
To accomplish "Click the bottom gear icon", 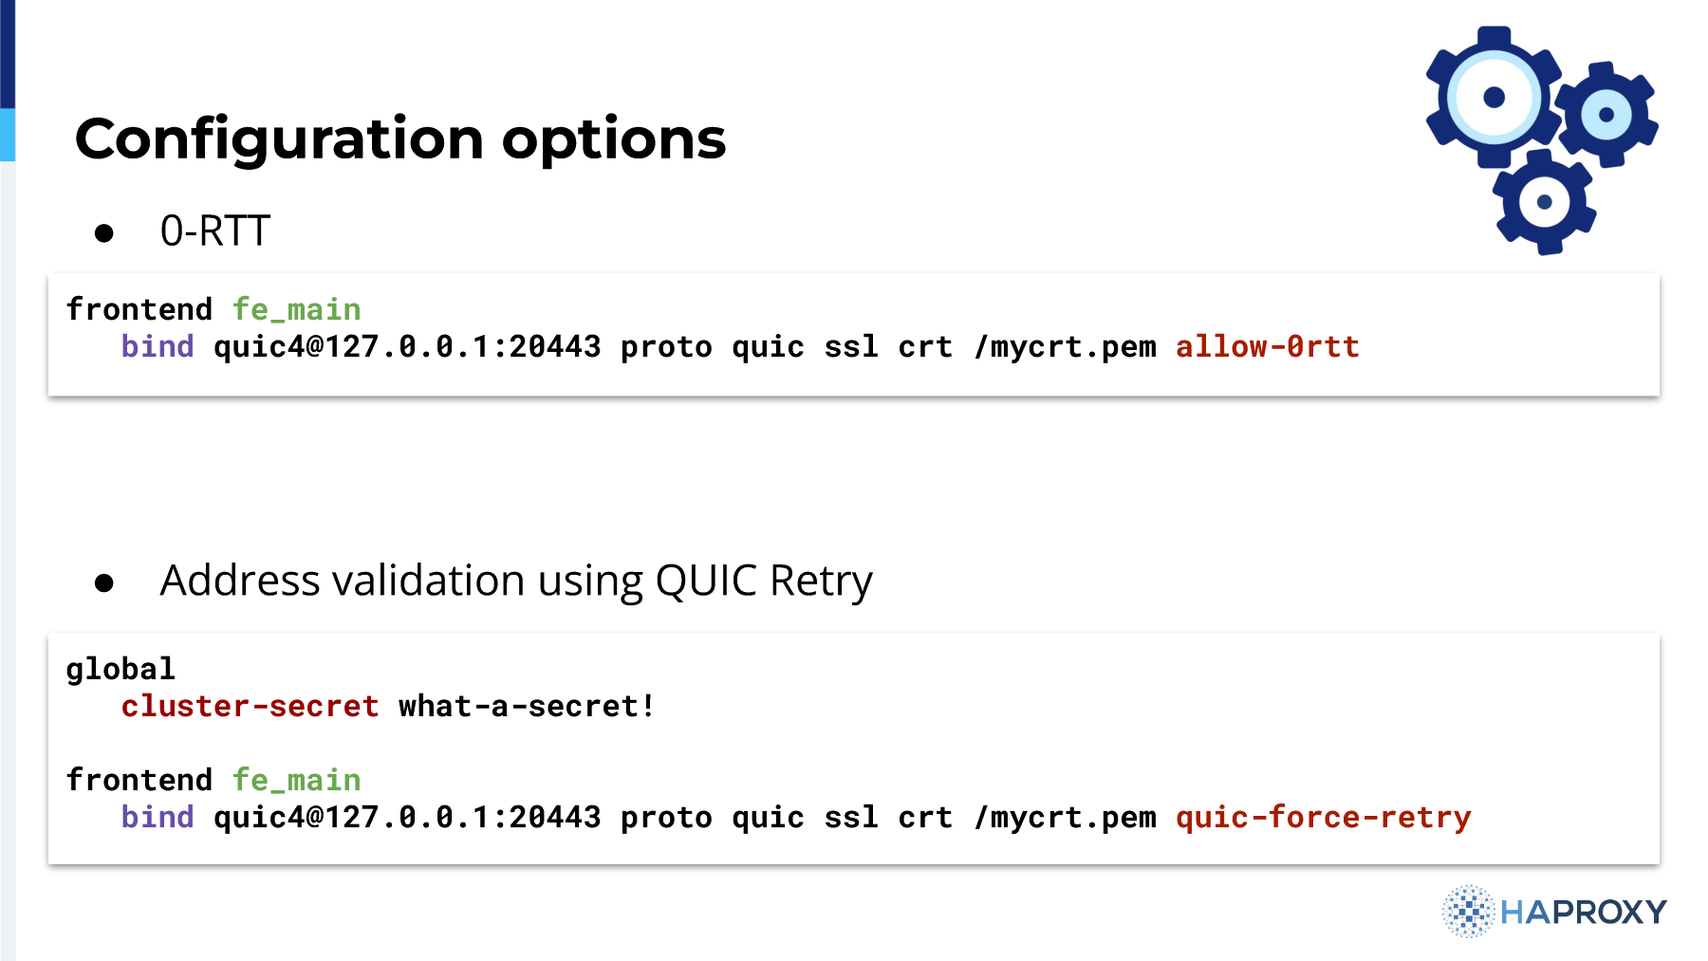I will (x=1544, y=202).
